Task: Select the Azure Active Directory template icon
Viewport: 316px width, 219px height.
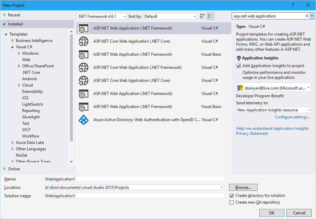Action: tap(83, 120)
